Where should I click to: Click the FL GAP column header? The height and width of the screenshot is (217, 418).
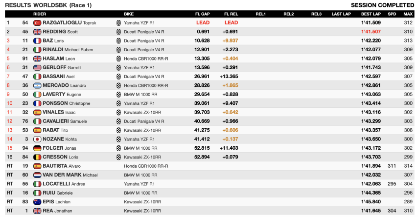(202, 14)
